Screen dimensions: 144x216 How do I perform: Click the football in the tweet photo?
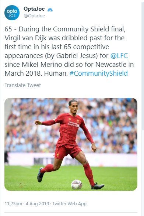click(77, 185)
